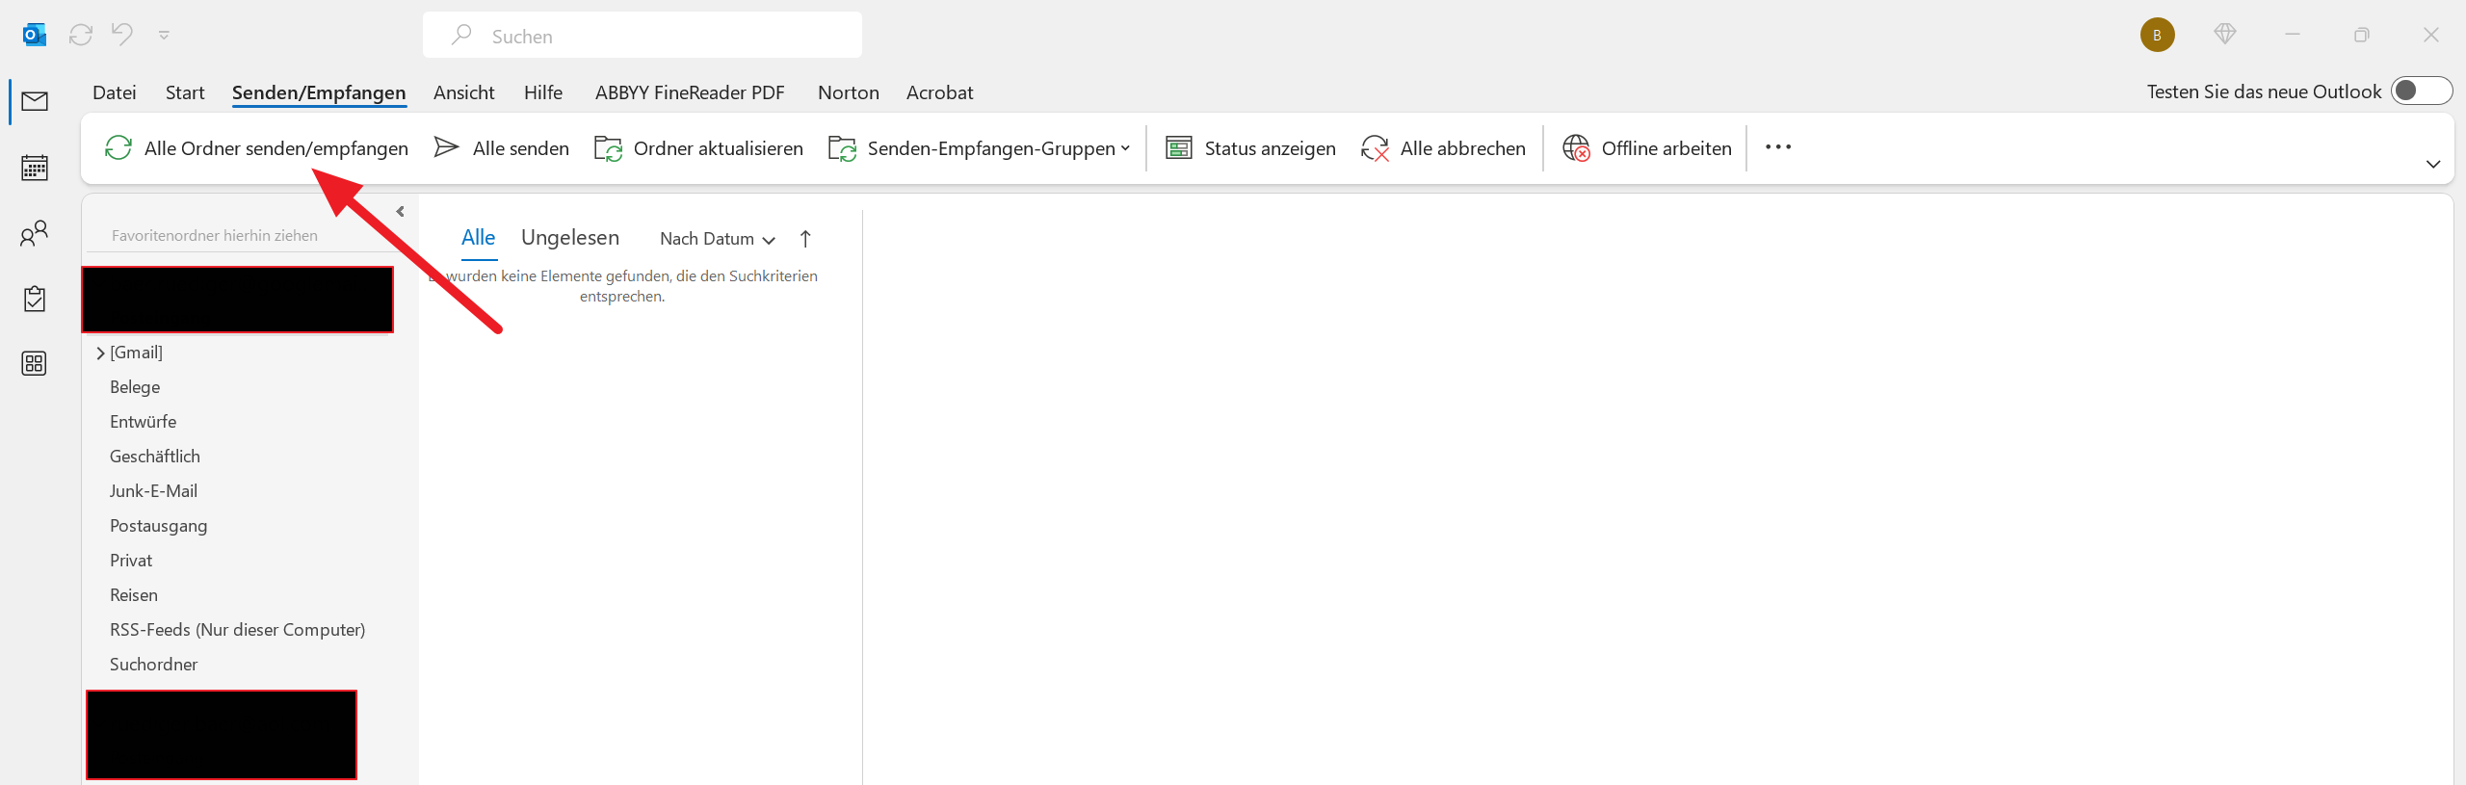Open the Datei menu
The image size is (2466, 785).
pos(115,92)
